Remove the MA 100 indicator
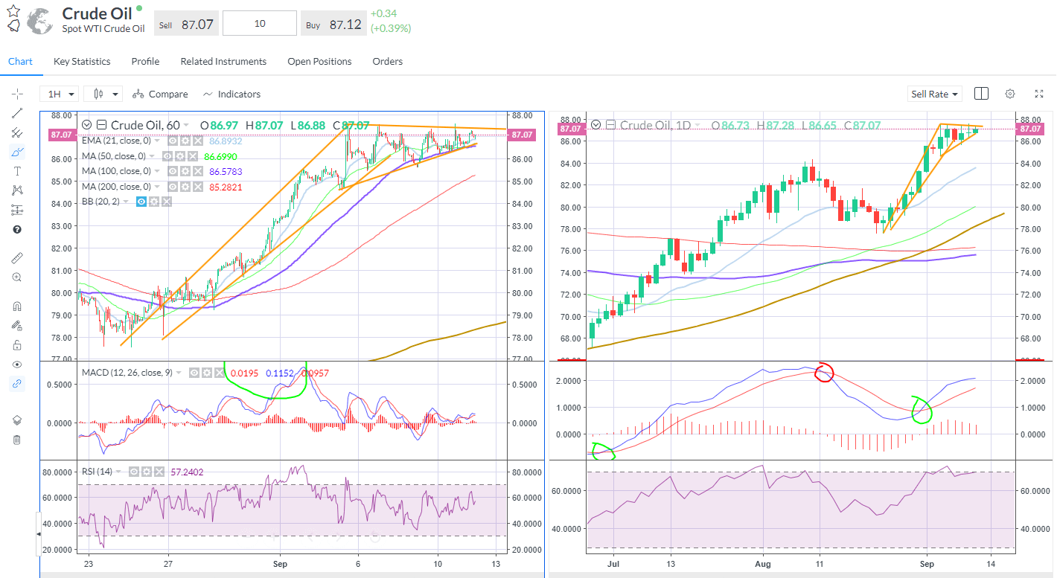This screenshot has height=578, width=1057. pyautogui.click(x=197, y=171)
